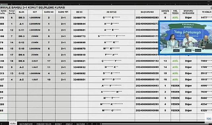Screen dimensions: 212x125
Task: Click the live draw video overlay
Action: point(185,38)
